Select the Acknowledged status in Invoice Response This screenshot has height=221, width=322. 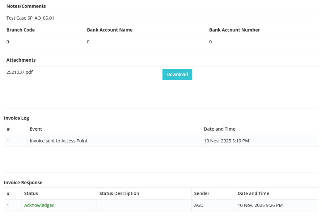pos(39,205)
